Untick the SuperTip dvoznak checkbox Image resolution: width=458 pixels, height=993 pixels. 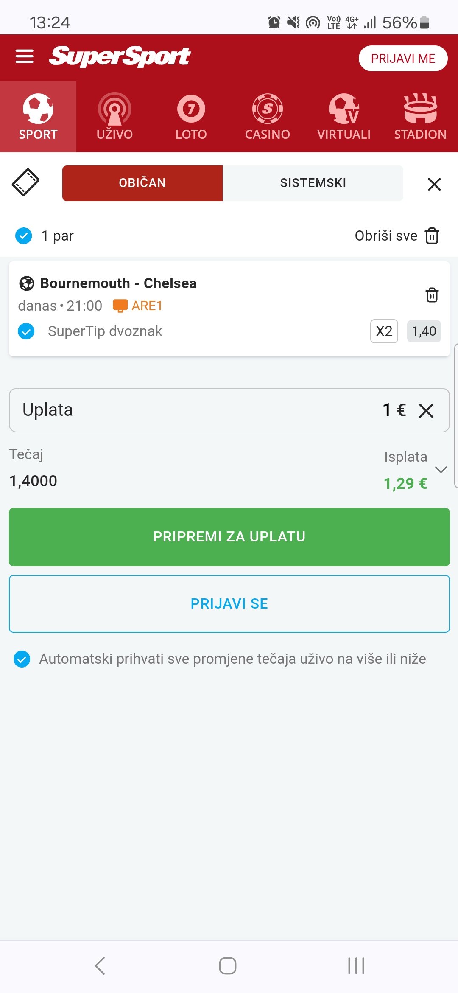26,331
